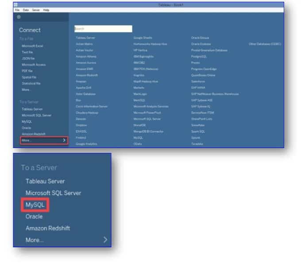The width and height of the screenshot is (301, 265).
Task: Choose Spark SQL connector
Action: (198, 132)
